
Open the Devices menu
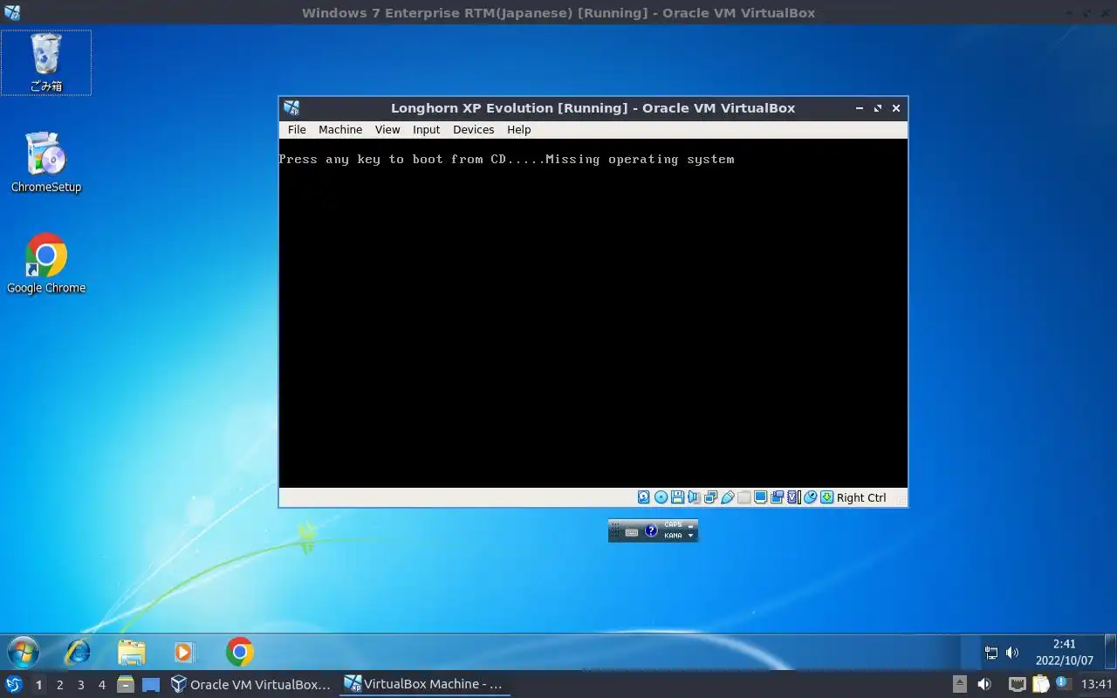point(473,129)
